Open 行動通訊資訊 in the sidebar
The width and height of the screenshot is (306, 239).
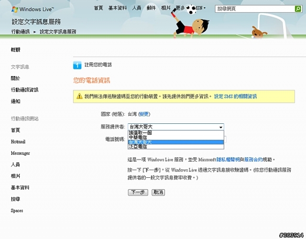(x=24, y=90)
